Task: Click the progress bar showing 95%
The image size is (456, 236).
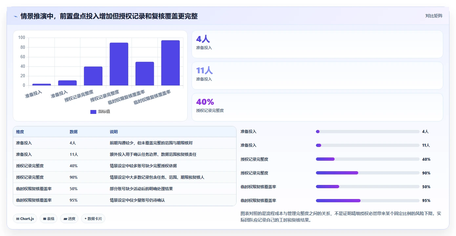Action: (x=367, y=200)
